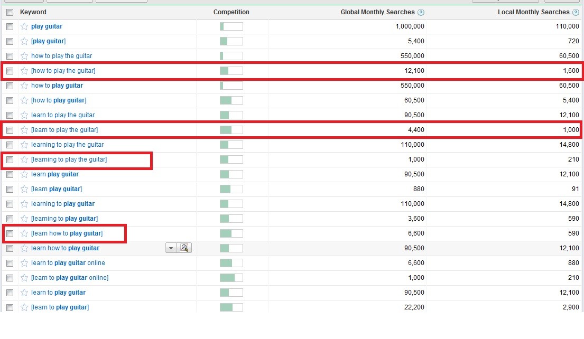
Task: Open help icon next to Local Monthly Searches
Action: pyautogui.click(x=576, y=12)
